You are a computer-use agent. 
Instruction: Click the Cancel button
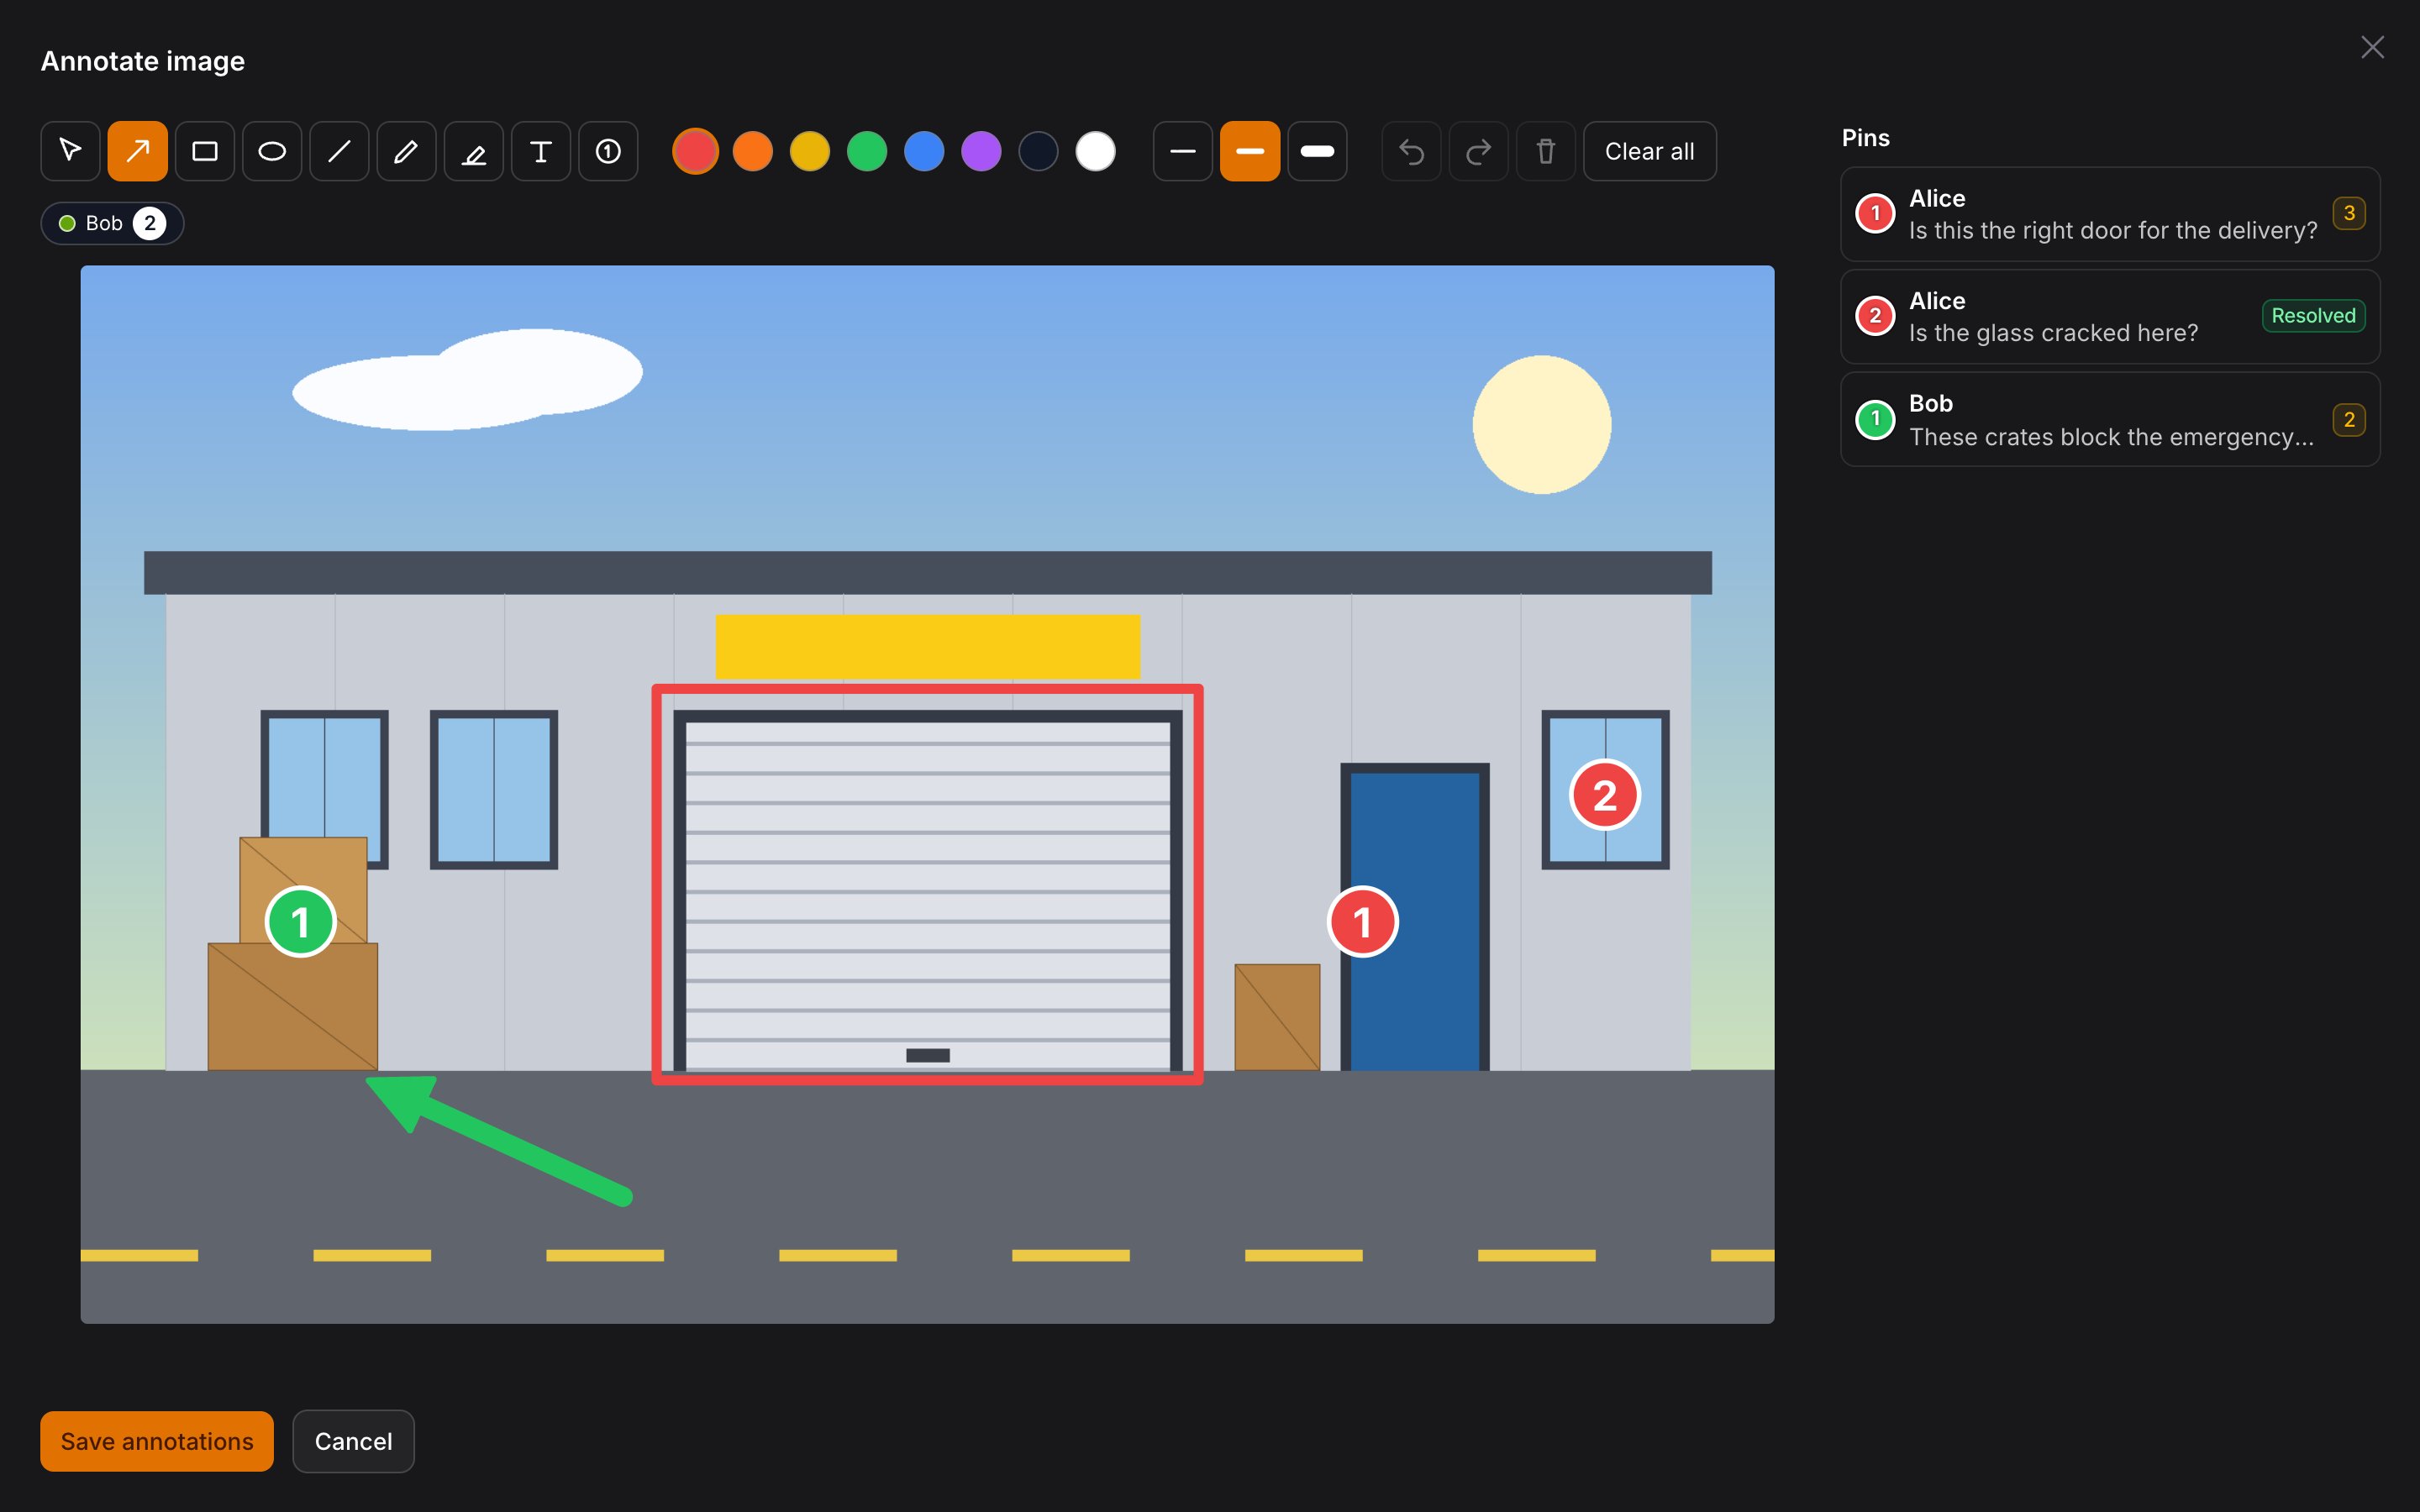353,1441
